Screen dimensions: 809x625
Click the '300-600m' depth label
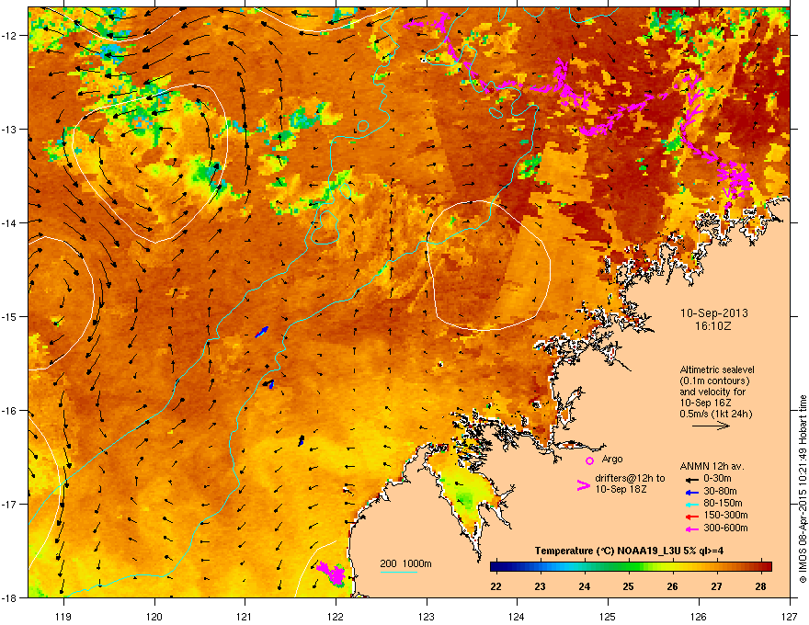(725, 528)
